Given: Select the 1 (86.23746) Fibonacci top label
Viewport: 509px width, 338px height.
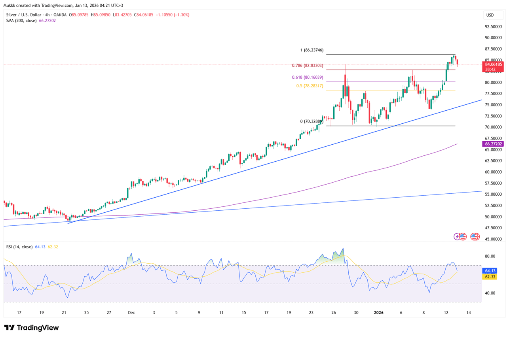Looking at the screenshot, I should [312, 50].
